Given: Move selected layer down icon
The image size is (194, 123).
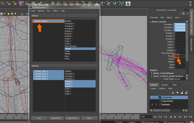Looking at the screenshot, I should click(177, 93).
